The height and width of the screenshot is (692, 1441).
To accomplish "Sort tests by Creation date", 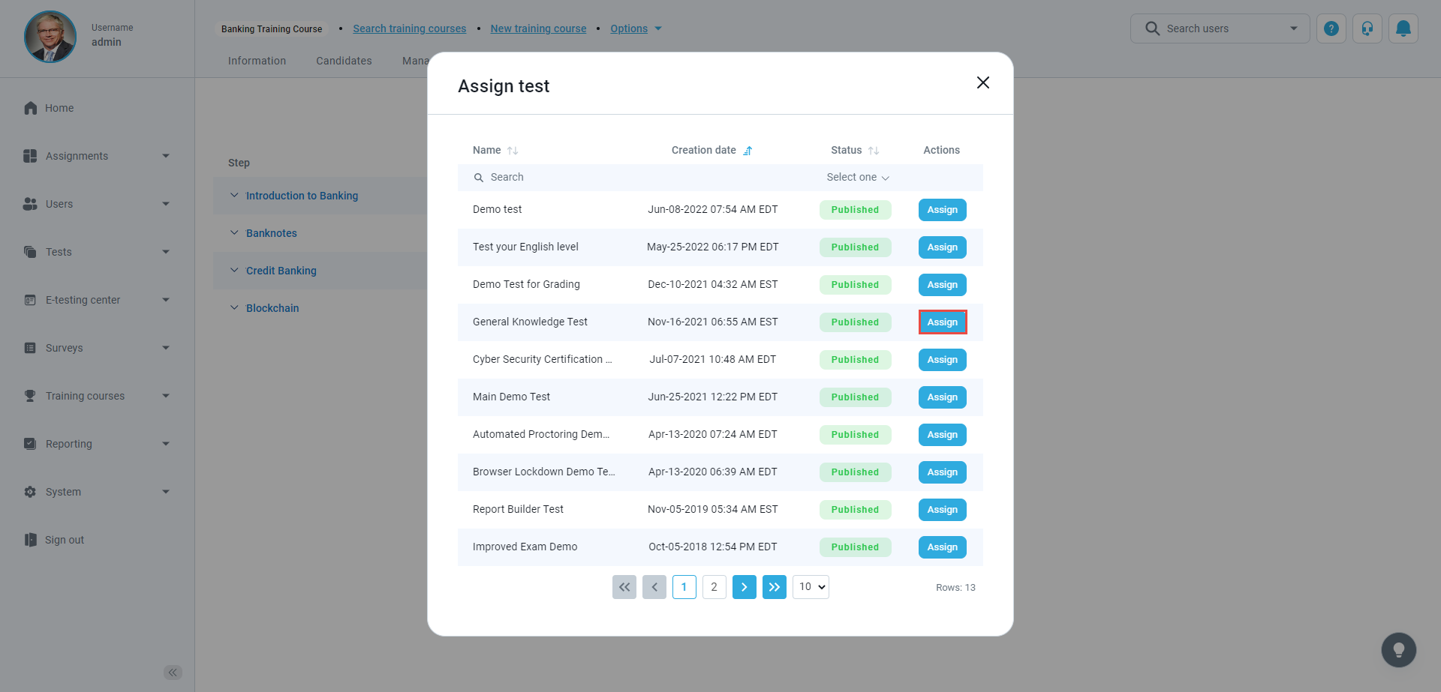I will (748, 151).
